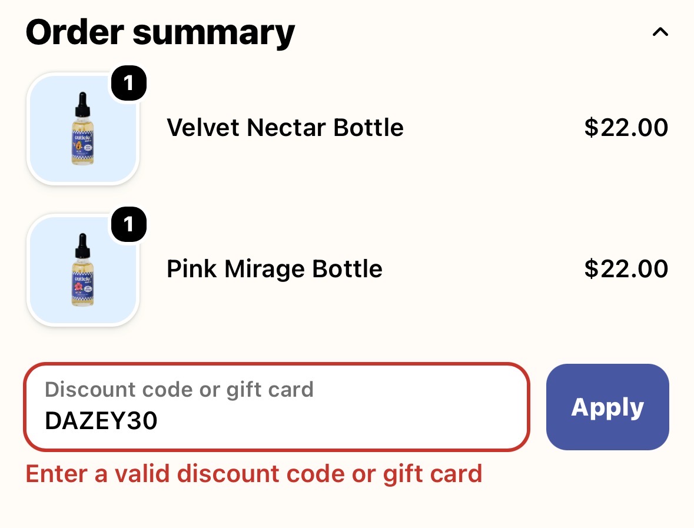Viewport: 694px width, 528px height.
Task: Focus the discount code or gift card field
Action: coord(277,407)
